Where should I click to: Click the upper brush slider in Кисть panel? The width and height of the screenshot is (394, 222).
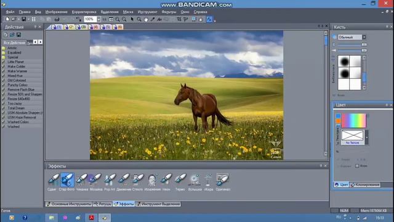coord(352,44)
